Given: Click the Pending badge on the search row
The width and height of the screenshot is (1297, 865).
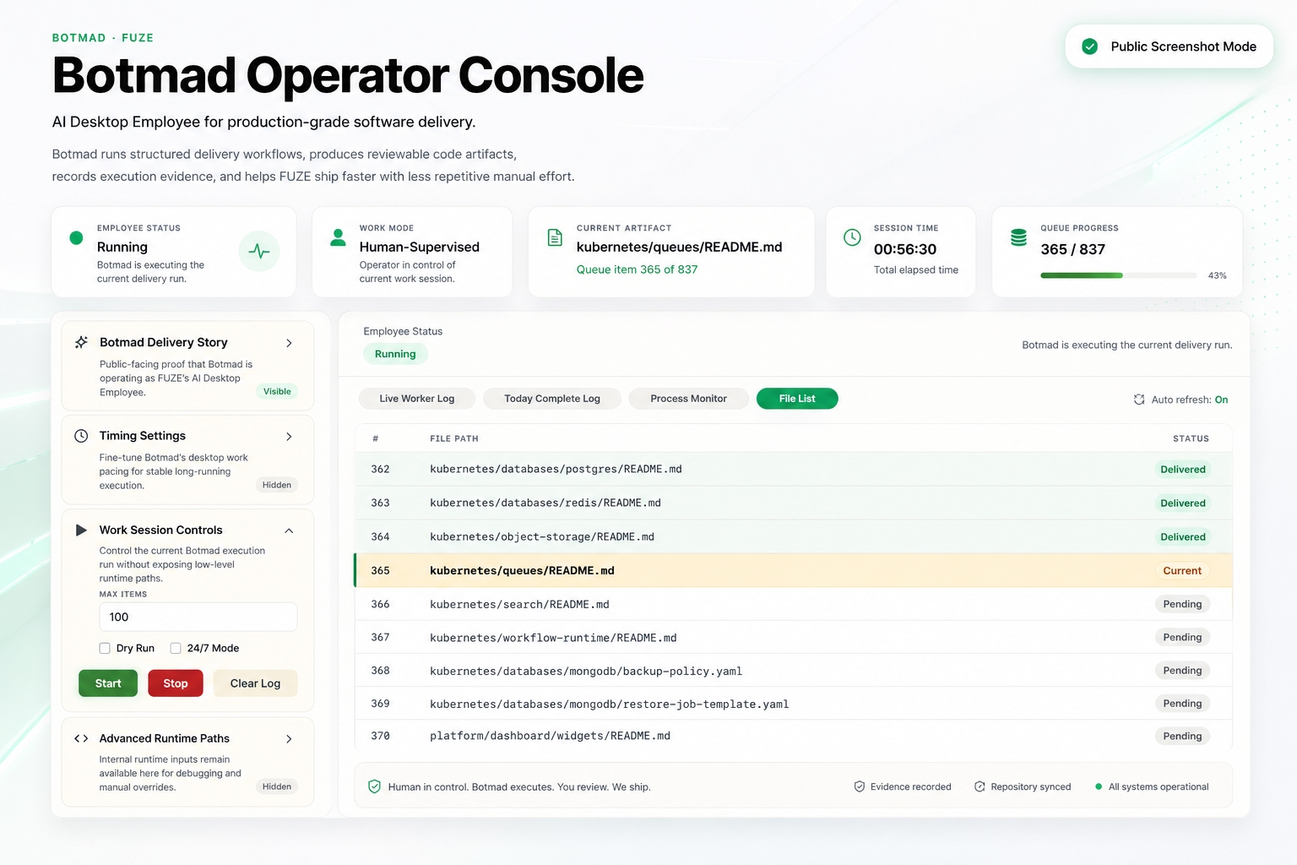Looking at the screenshot, I should 1182,604.
